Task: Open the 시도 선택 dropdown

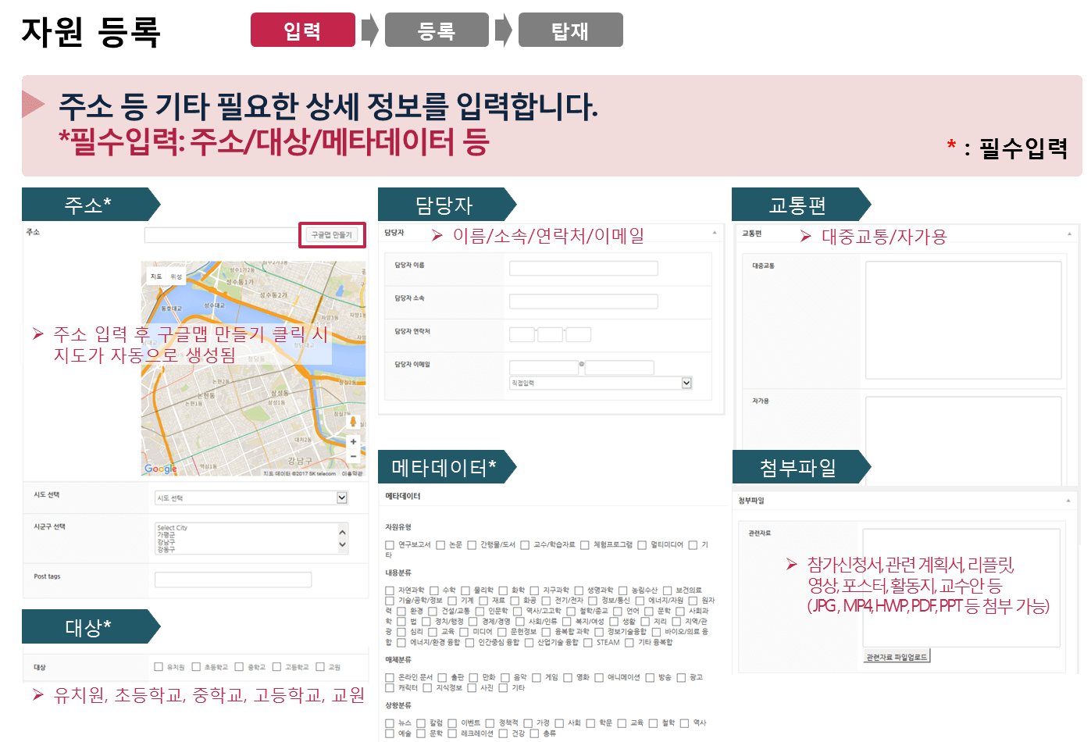Action: 251,498
